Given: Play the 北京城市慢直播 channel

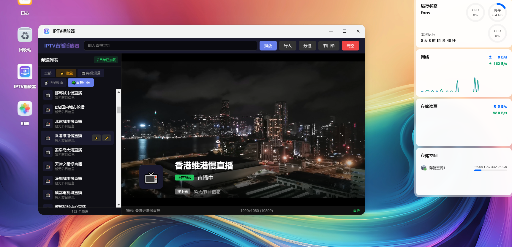Looking at the screenshot, I should [x=68, y=121].
